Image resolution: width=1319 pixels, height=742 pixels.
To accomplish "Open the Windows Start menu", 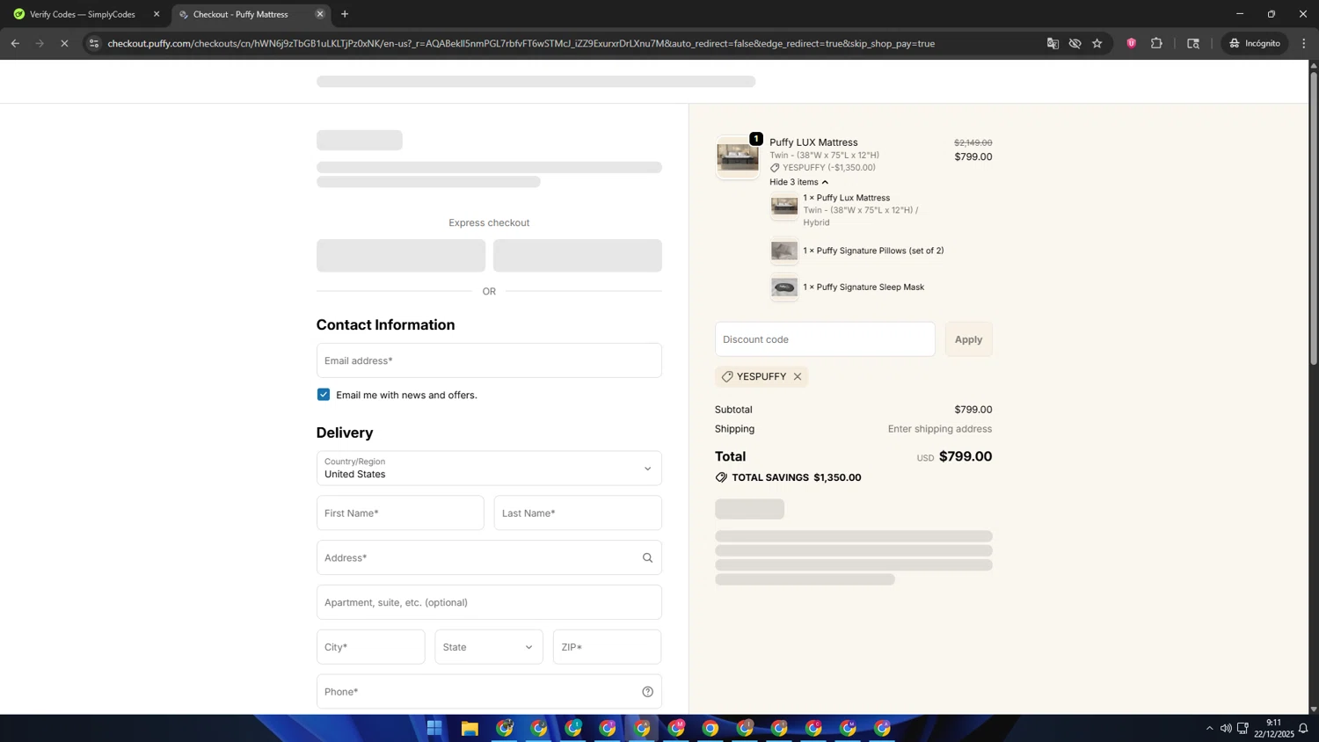I will 434,728.
